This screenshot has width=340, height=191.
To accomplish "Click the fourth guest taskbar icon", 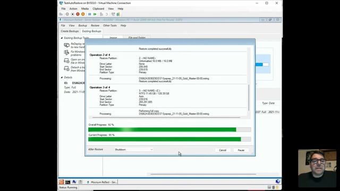I will tap(80, 182).
